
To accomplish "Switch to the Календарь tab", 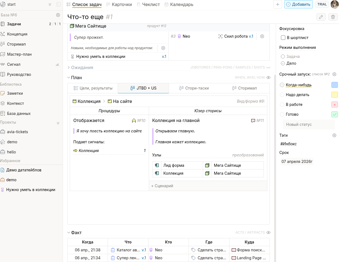I will (x=179, y=4).
